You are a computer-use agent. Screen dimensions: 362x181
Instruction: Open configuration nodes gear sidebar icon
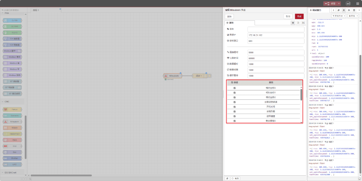coord(349,10)
